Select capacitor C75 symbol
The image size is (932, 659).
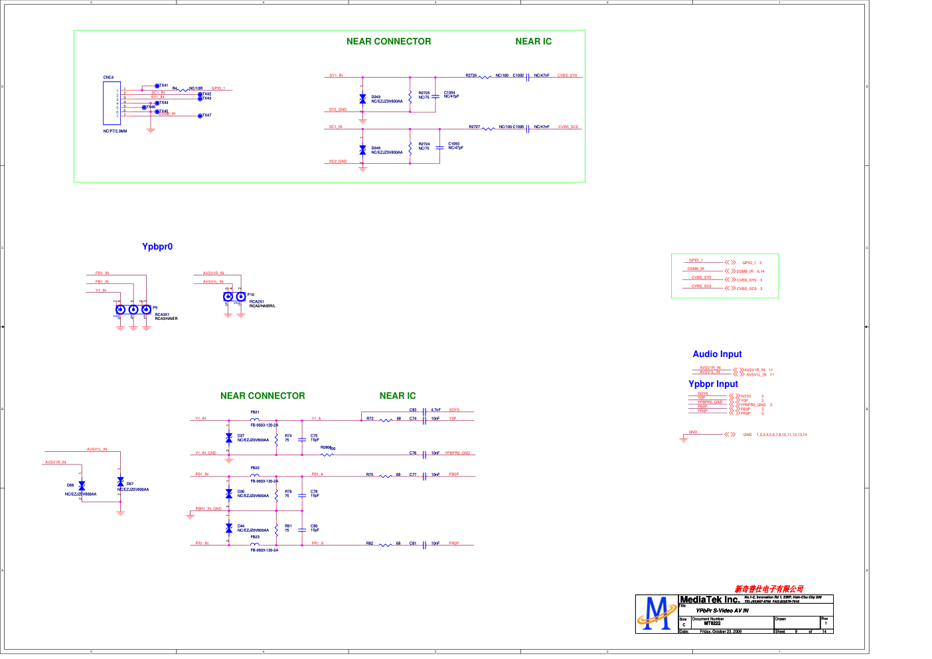click(302, 439)
